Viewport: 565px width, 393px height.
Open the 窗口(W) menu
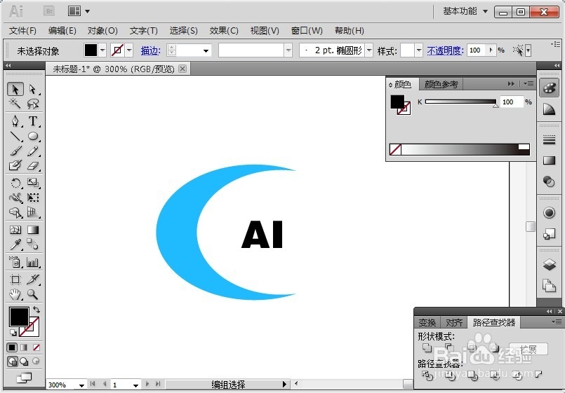tap(307, 31)
